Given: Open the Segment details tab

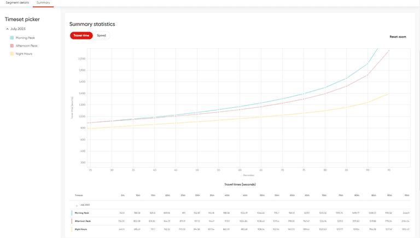Looking at the screenshot, I should tap(17, 3).
